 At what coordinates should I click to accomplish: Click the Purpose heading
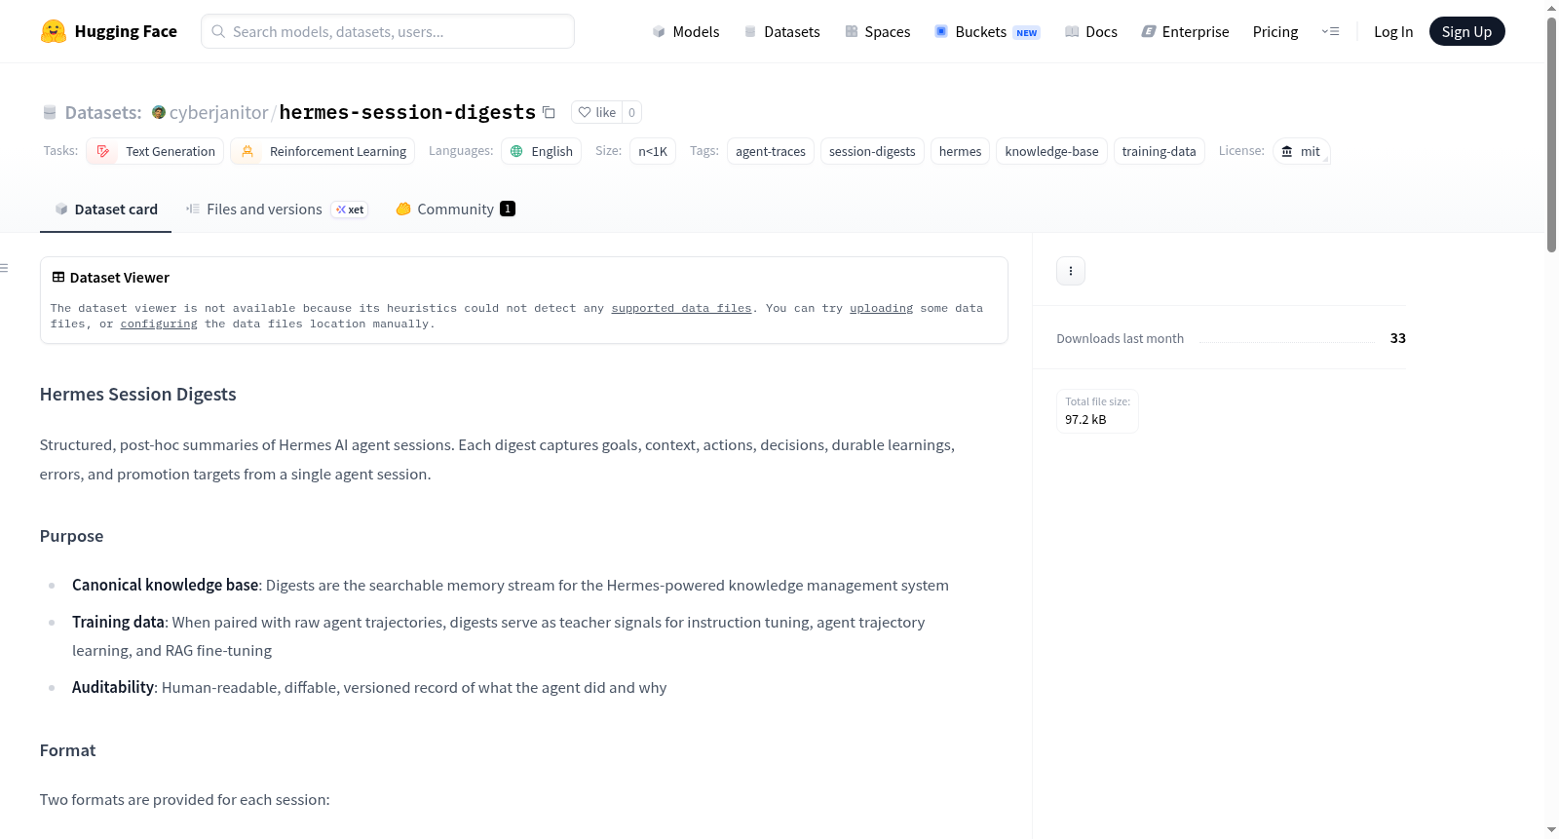point(71,536)
